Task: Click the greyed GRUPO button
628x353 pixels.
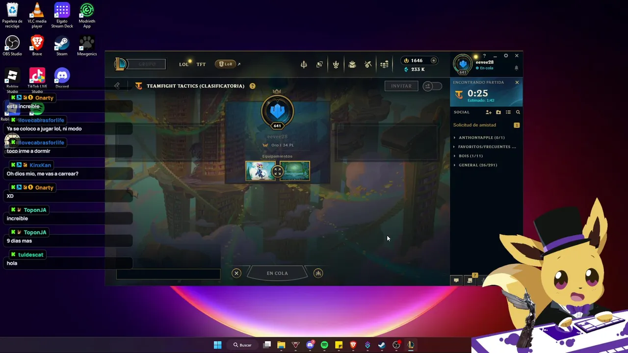Action: pos(147,64)
